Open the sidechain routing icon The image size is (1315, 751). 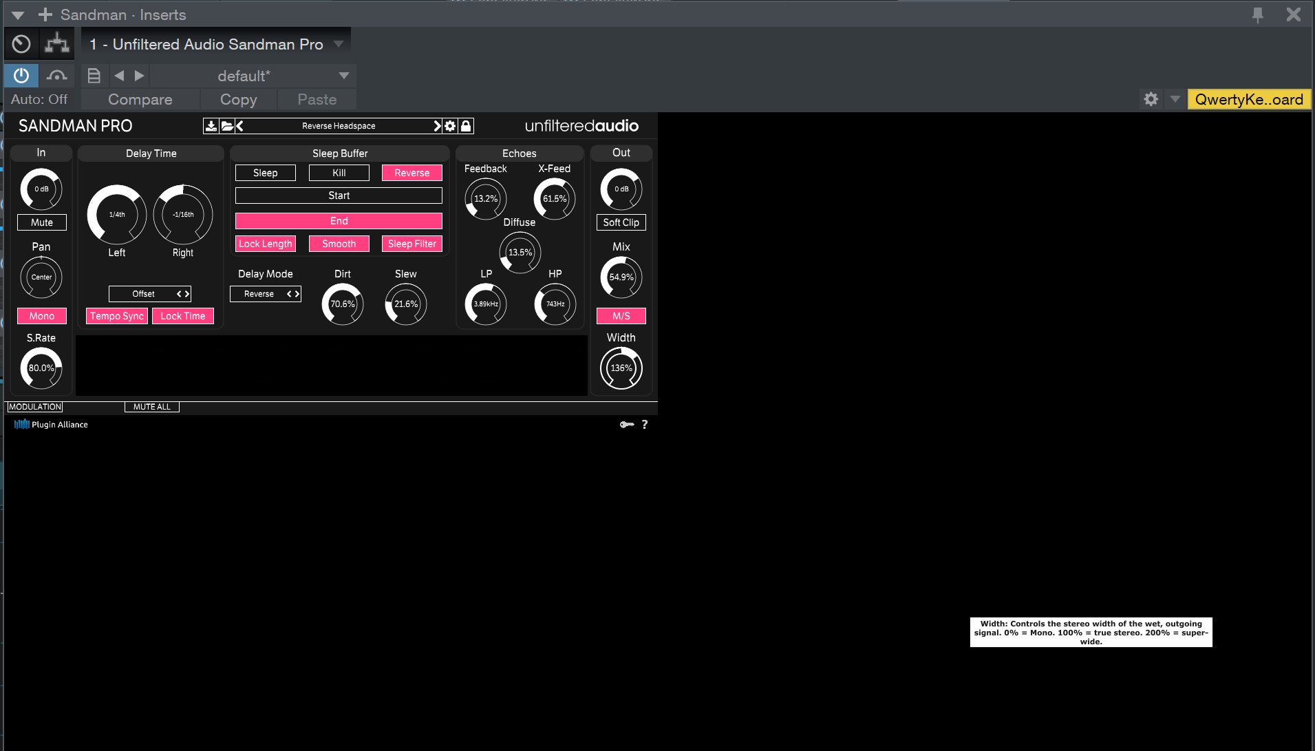click(57, 44)
